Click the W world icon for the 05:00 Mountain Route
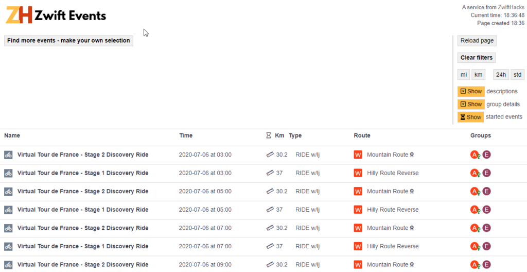 click(358, 191)
